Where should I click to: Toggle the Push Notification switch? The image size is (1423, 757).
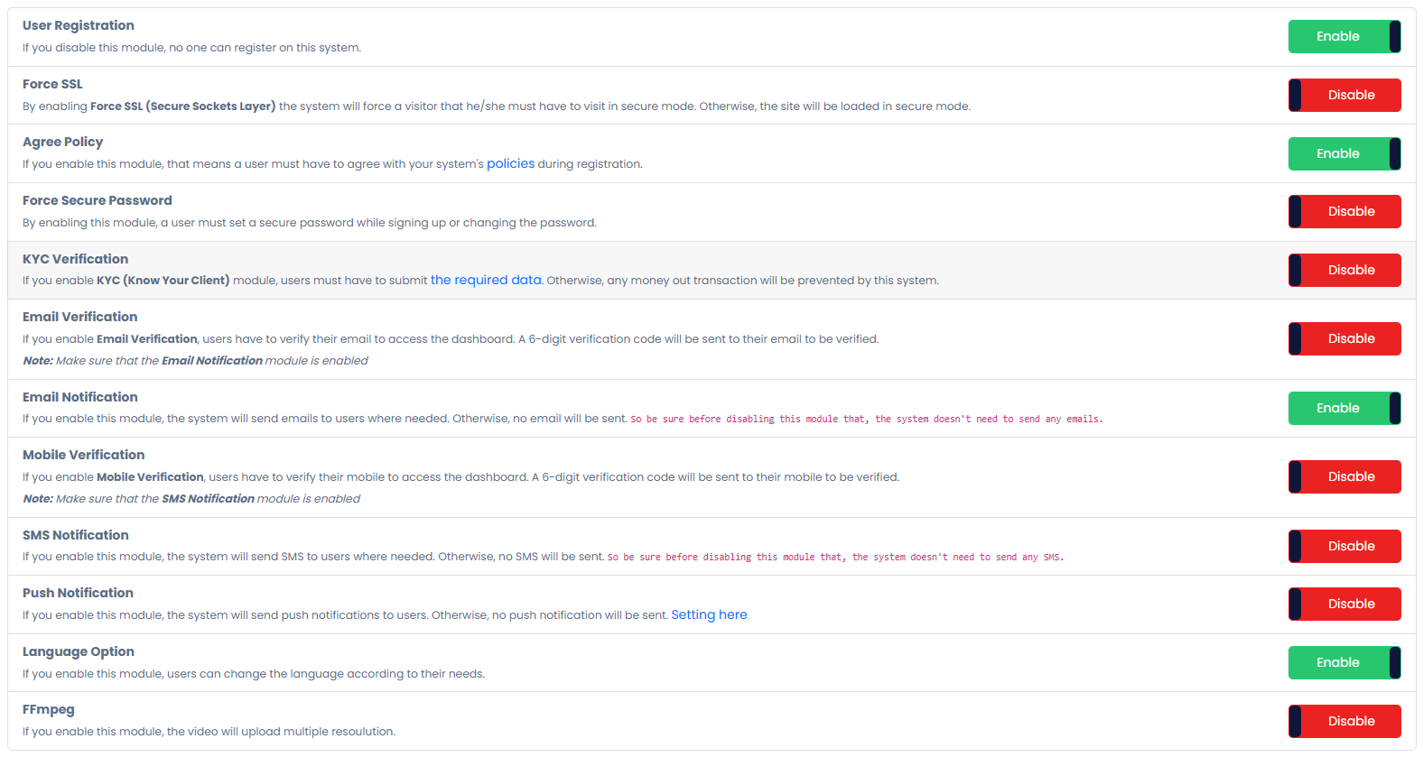(1344, 604)
